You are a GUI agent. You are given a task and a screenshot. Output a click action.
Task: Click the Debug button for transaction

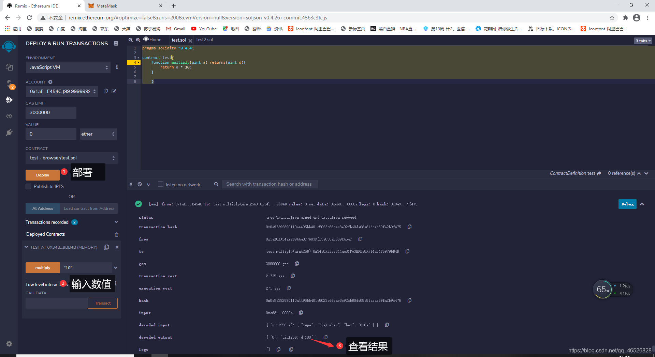[x=627, y=204]
